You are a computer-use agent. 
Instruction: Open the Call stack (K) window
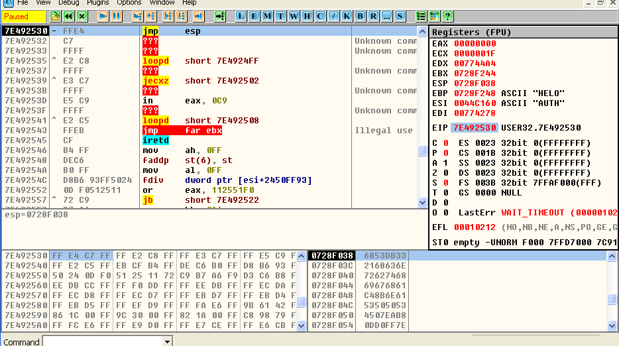(x=347, y=16)
